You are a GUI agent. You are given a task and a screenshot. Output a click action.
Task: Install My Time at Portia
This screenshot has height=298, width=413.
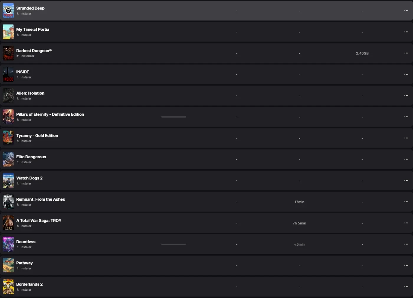[24, 35]
